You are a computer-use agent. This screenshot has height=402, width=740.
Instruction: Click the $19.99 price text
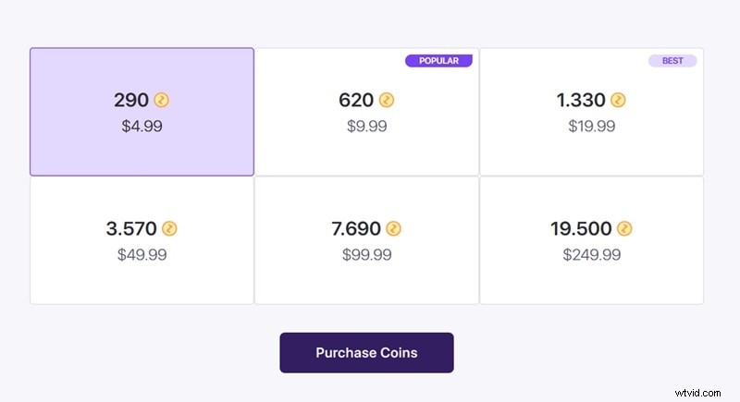[x=591, y=126]
